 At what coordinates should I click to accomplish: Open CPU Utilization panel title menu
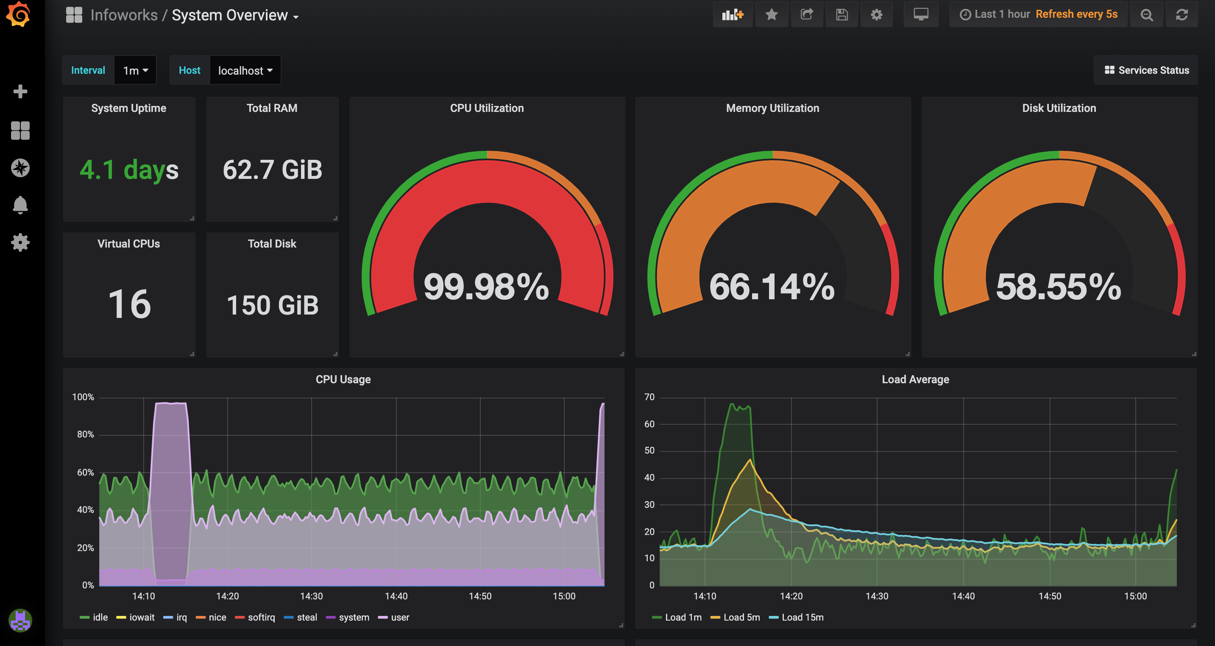[486, 108]
